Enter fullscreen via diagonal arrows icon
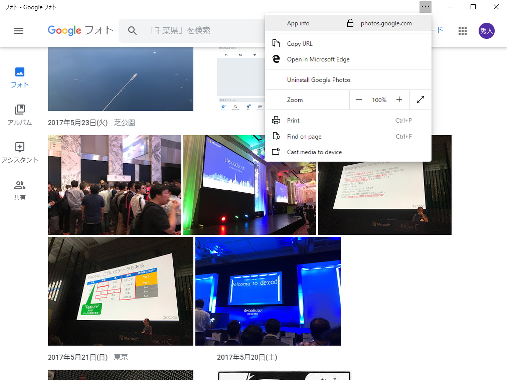This screenshot has width=507, height=380. click(x=420, y=100)
